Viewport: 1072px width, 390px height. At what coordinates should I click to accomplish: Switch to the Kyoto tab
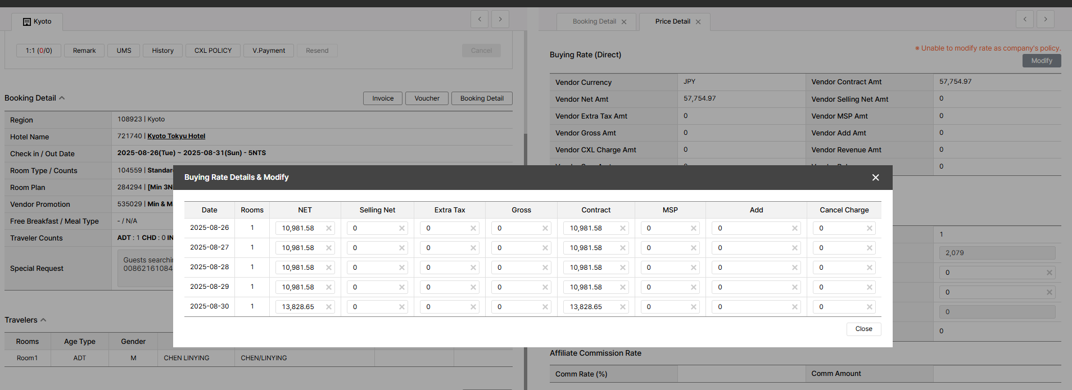click(37, 22)
